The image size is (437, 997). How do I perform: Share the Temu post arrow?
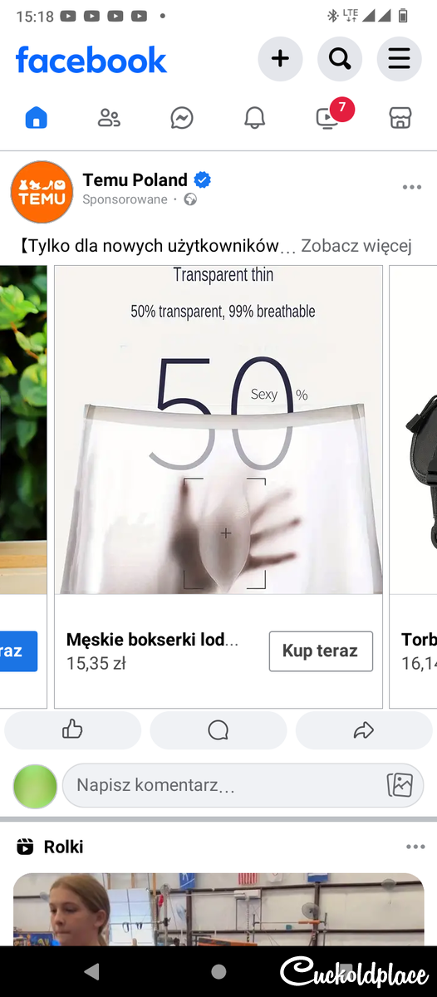[364, 730]
